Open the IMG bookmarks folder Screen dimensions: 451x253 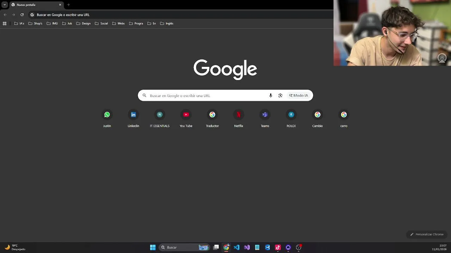click(52, 24)
